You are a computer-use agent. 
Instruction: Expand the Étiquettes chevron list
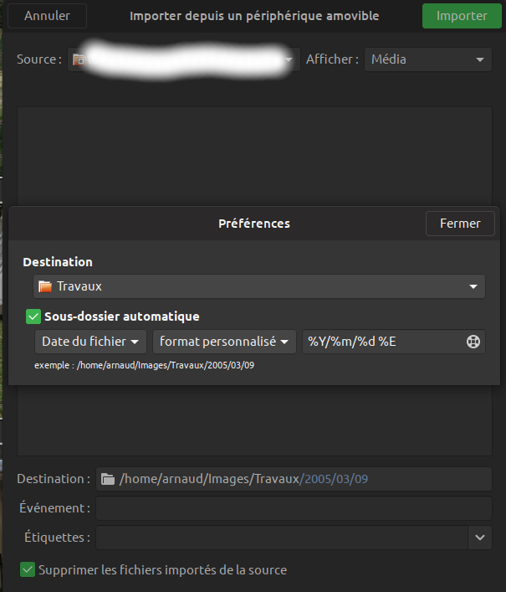tap(479, 538)
